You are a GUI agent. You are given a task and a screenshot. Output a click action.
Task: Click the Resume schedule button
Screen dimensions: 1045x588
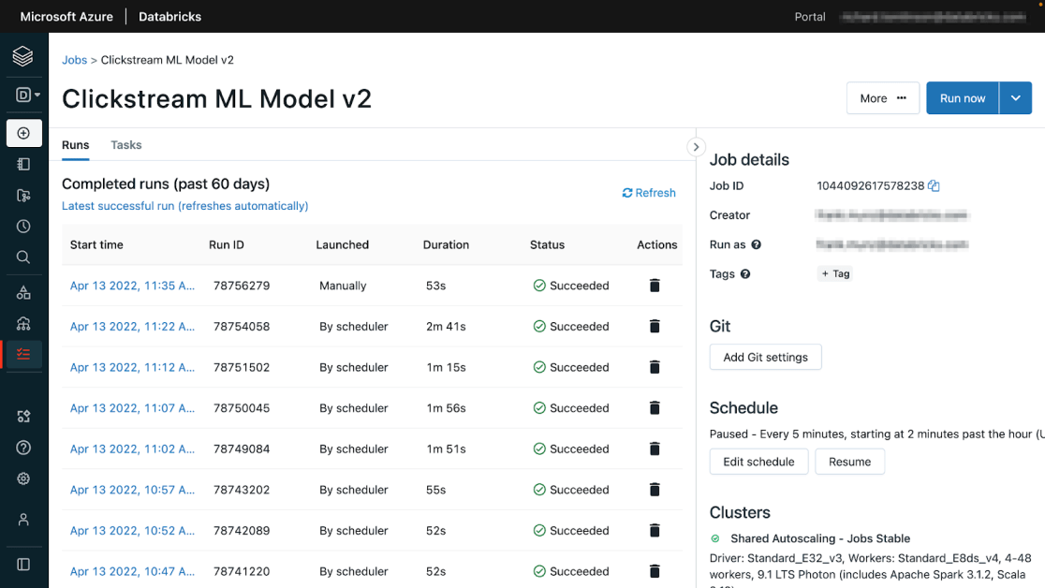click(x=849, y=462)
